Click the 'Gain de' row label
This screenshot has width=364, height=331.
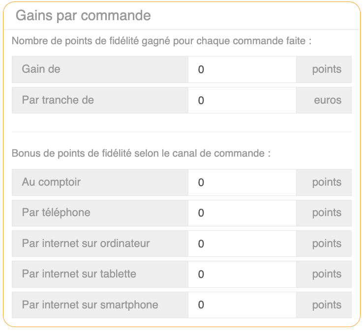[x=41, y=69]
